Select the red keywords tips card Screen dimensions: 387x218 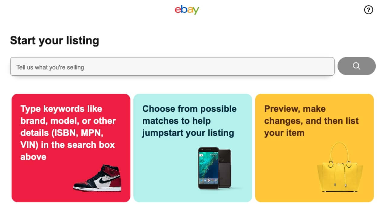(x=71, y=147)
